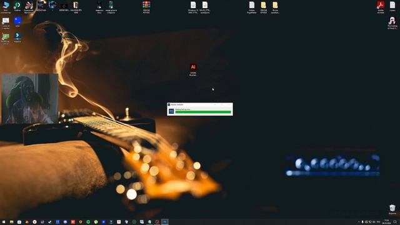This screenshot has width=400, height=225.
Task: Open the Adobe Illustrator desktop shortcut
Action: coord(193,70)
